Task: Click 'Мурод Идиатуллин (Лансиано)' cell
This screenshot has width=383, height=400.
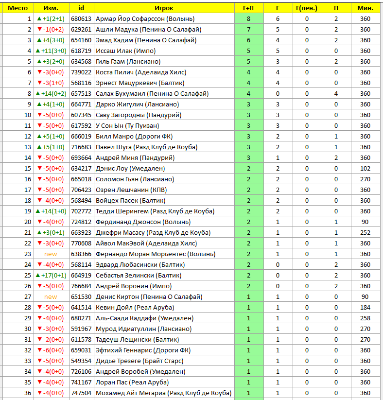Action: click(164, 329)
